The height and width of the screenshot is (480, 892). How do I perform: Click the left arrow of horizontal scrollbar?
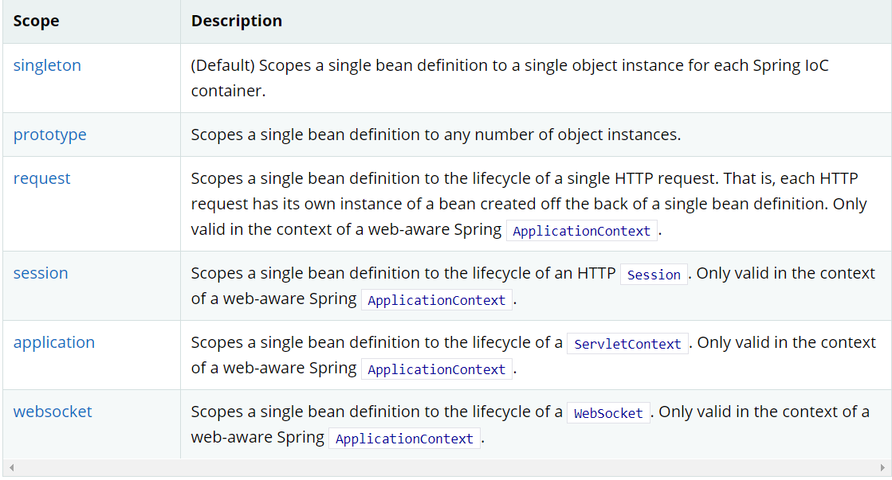coord(11,467)
